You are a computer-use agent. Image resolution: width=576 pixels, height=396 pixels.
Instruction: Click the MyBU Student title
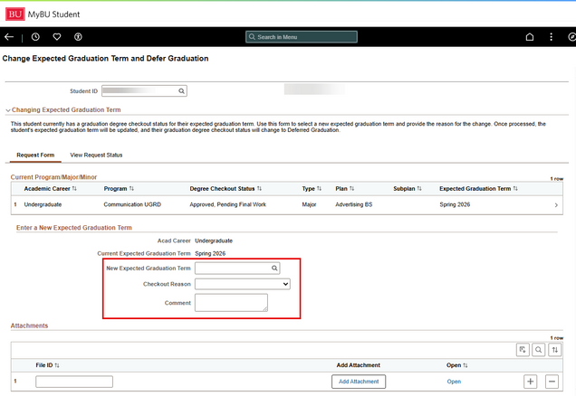[x=54, y=14]
